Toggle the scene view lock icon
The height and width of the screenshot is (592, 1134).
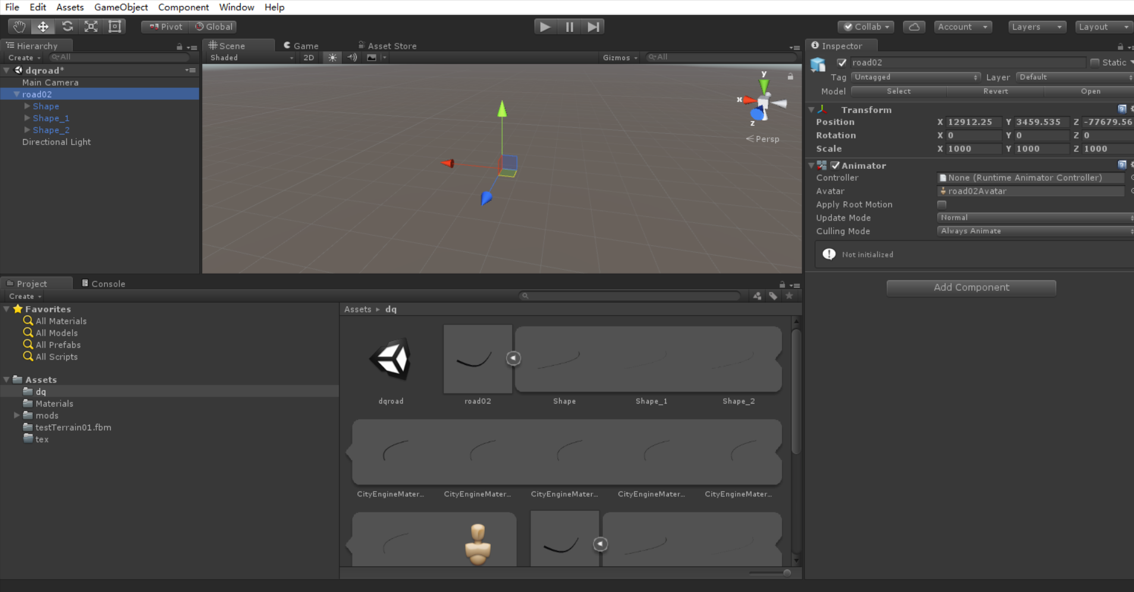click(790, 76)
